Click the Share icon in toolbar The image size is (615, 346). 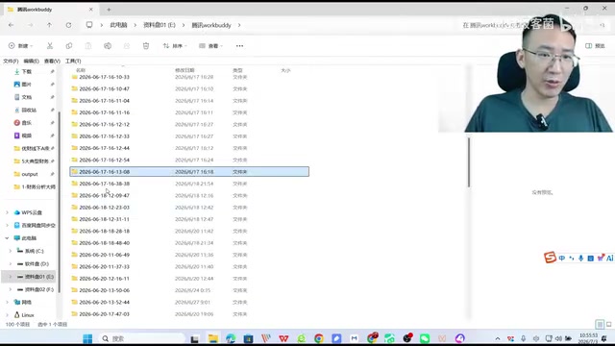click(x=127, y=46)
